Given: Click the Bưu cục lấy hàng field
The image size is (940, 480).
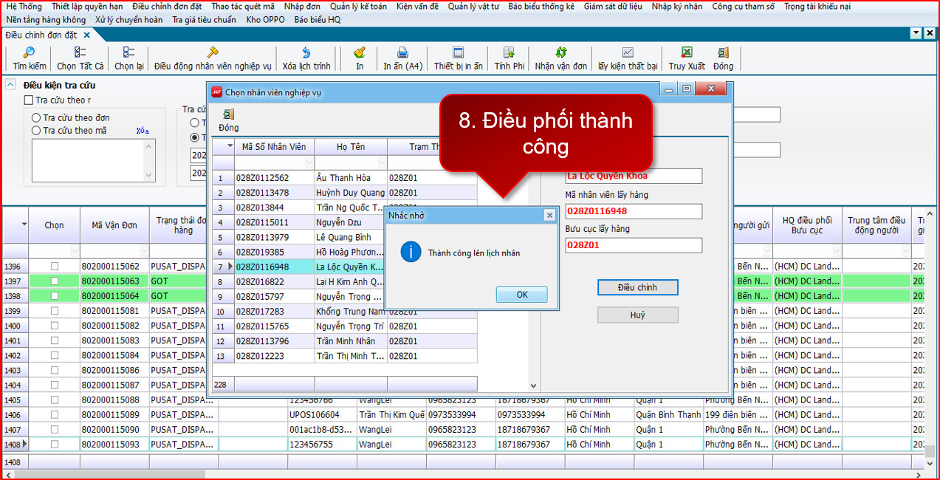Looking at the screenshot, I should (634, 245).
